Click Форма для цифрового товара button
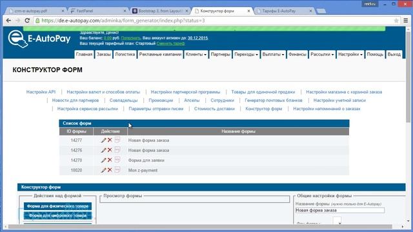413x232 pixels. point(57,216)
